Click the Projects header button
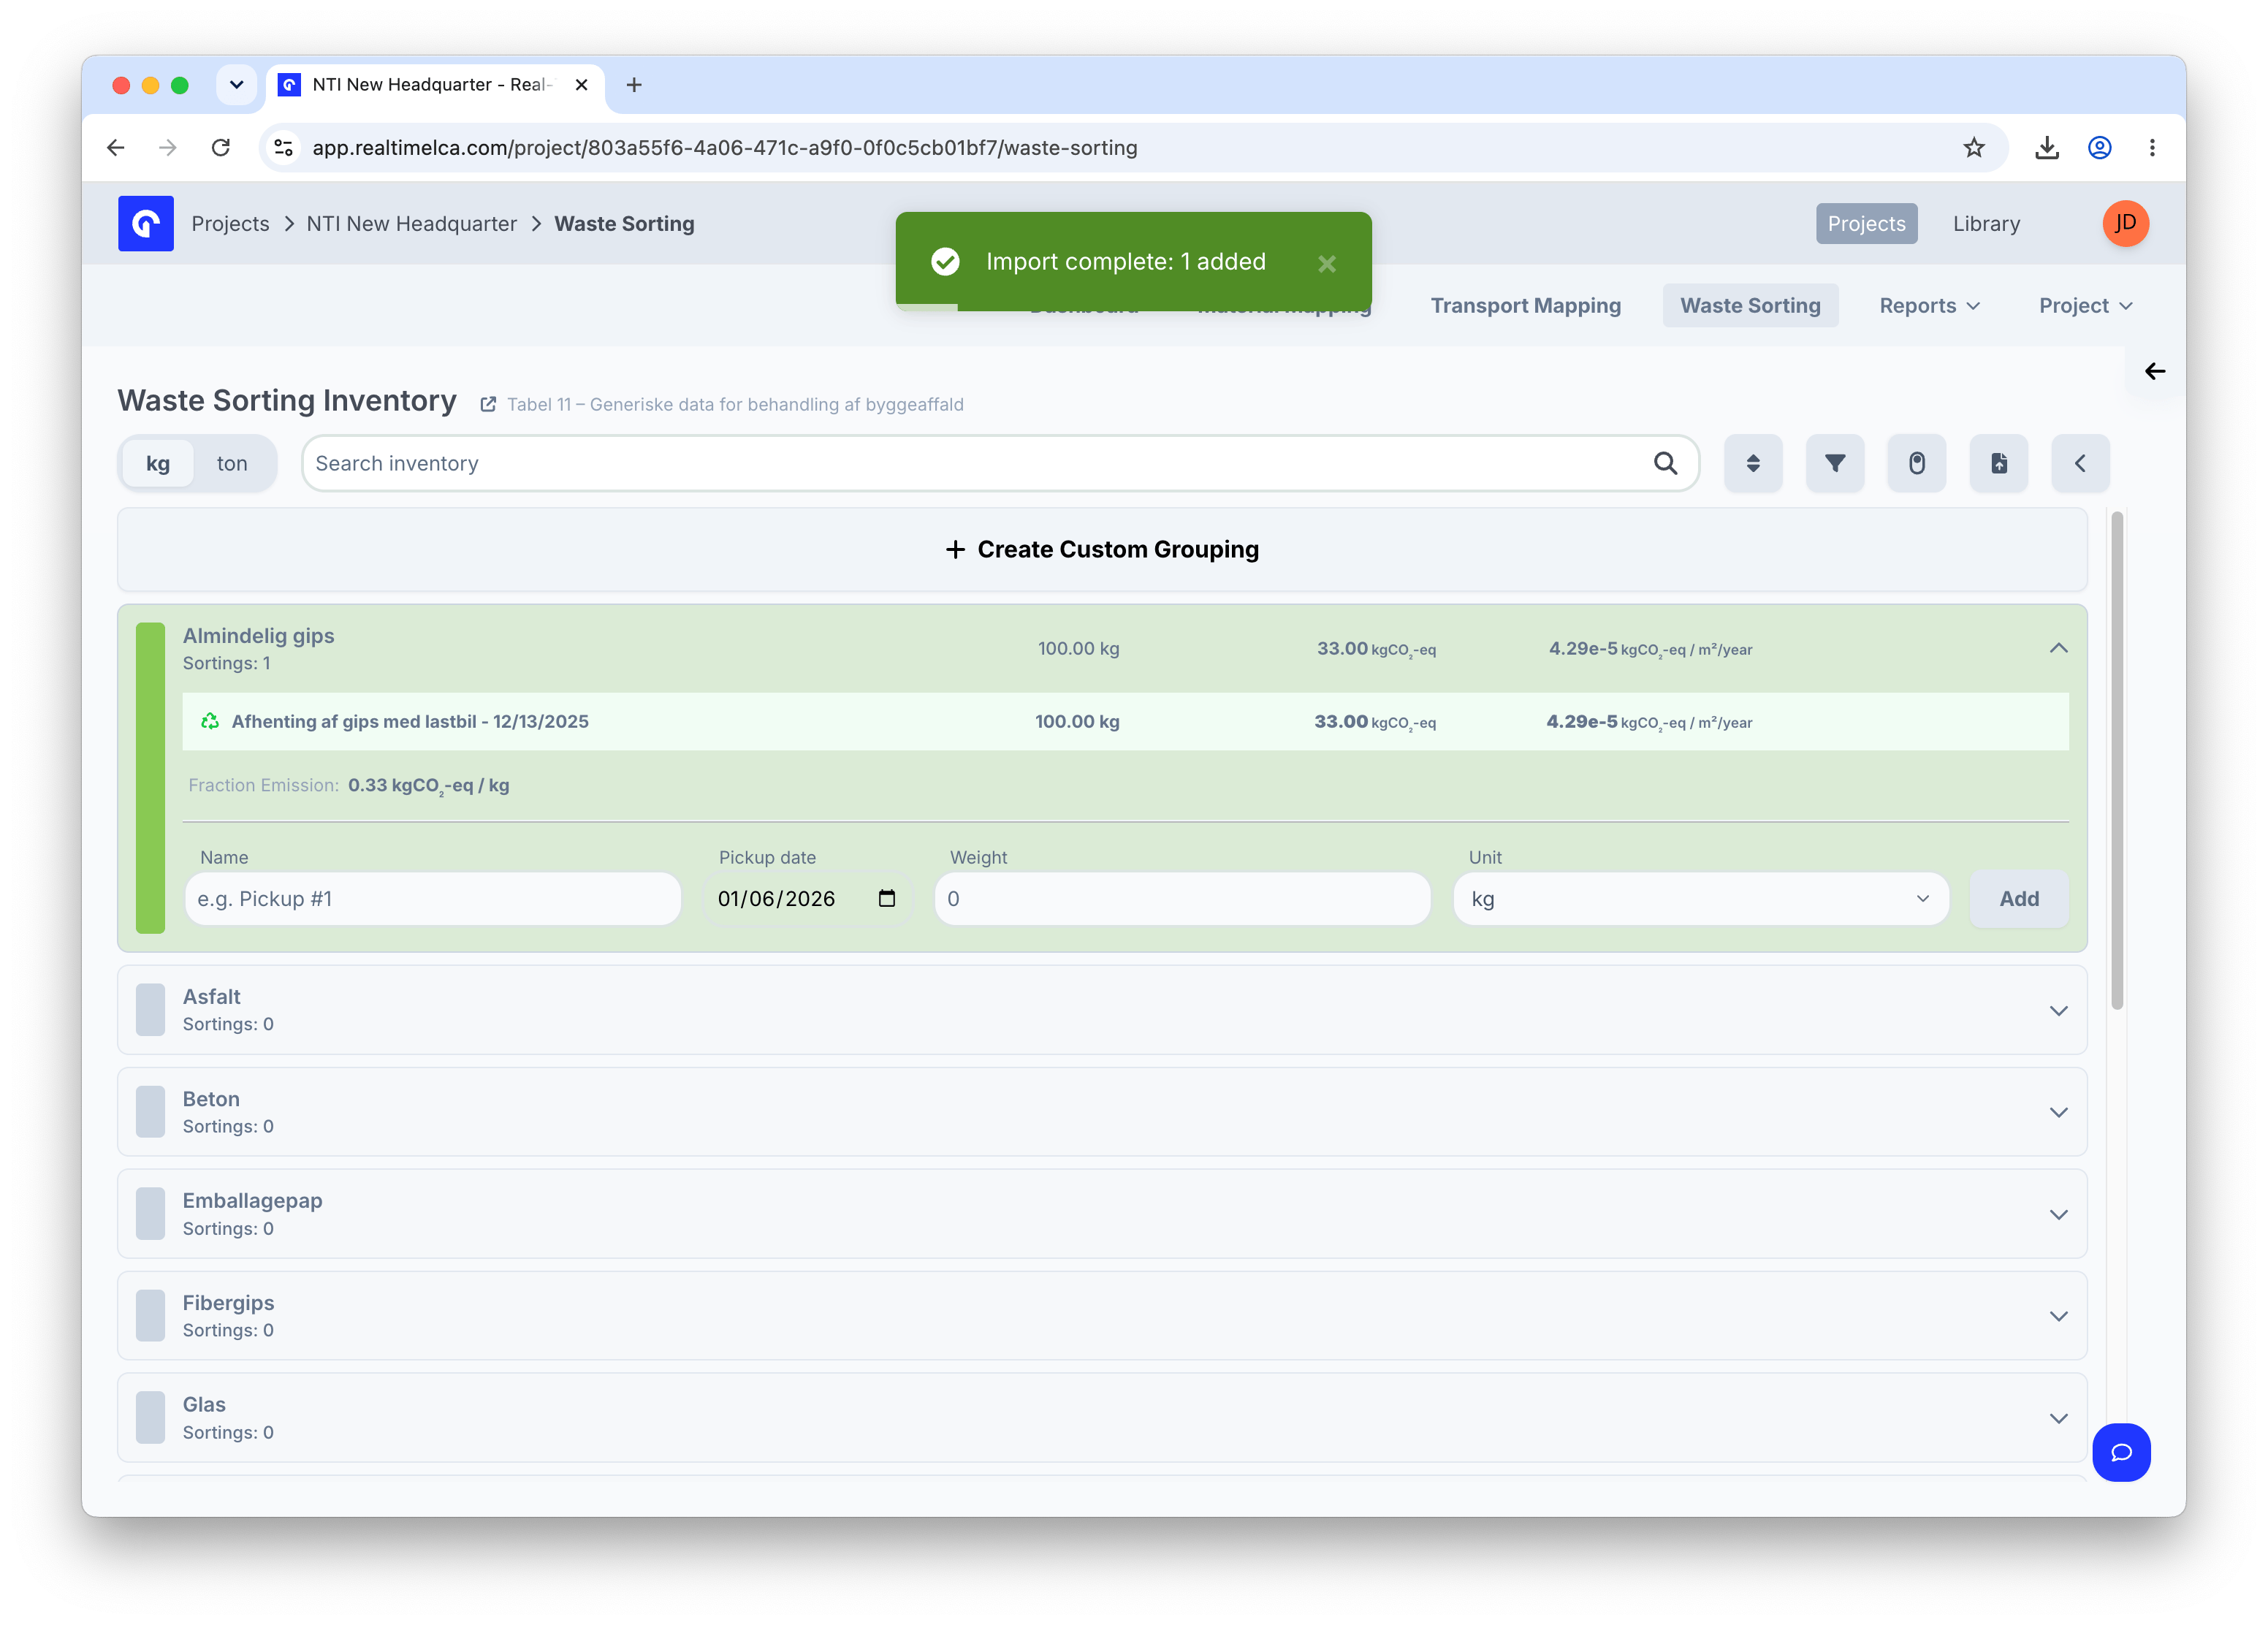 click(x=1866, y=223)
